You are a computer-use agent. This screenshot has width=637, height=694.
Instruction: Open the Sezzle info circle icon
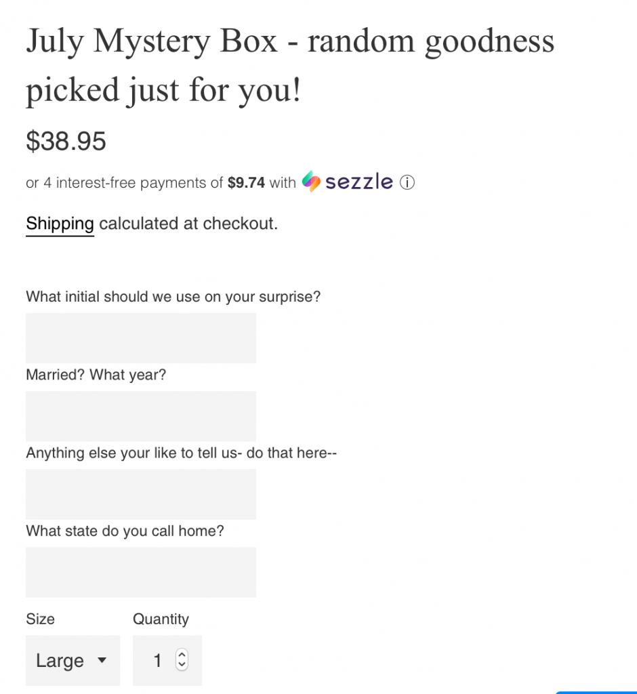click(407, 182)
